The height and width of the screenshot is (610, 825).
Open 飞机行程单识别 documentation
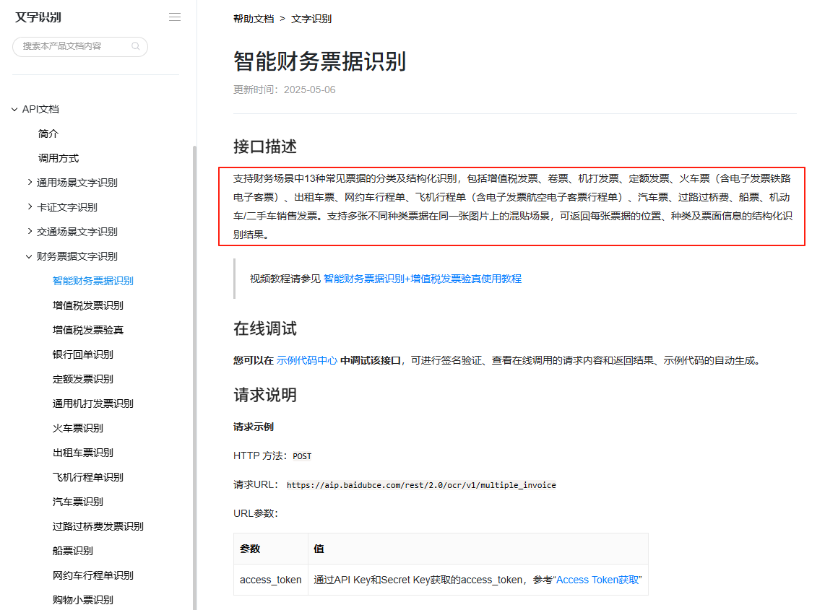(x=88, y=477)
